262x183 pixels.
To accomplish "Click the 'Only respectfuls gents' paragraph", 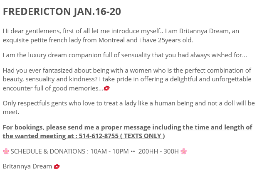I will pyautogui.click(x=129, y=107).
